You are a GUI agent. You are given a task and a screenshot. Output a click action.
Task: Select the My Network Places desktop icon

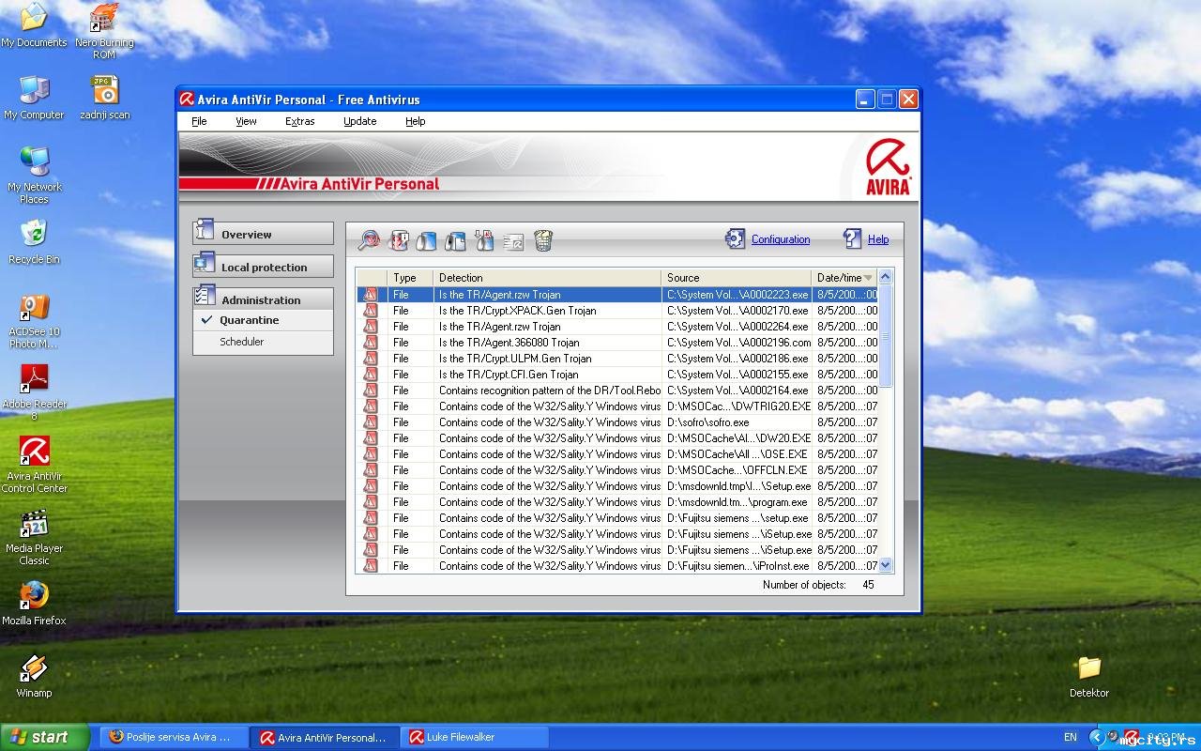34,176
